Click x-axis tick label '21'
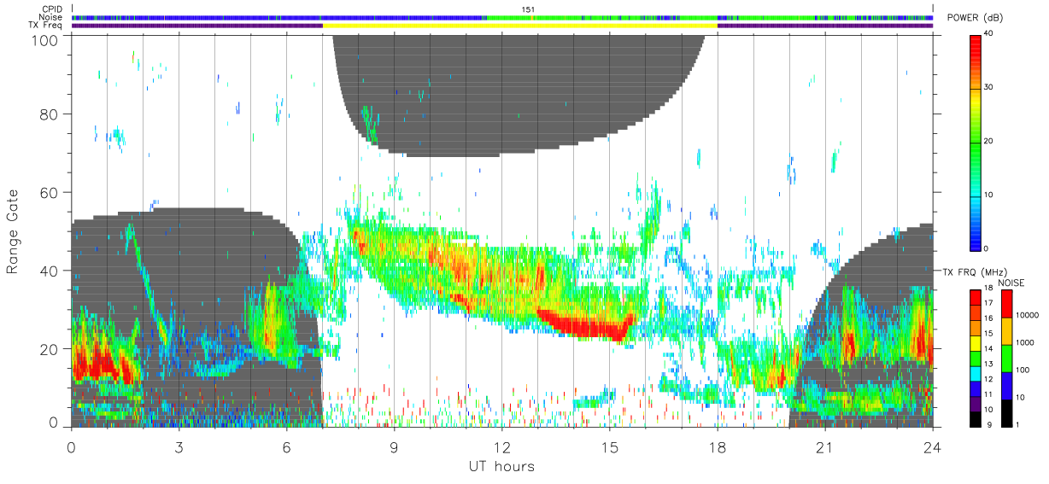 [824, 446]
